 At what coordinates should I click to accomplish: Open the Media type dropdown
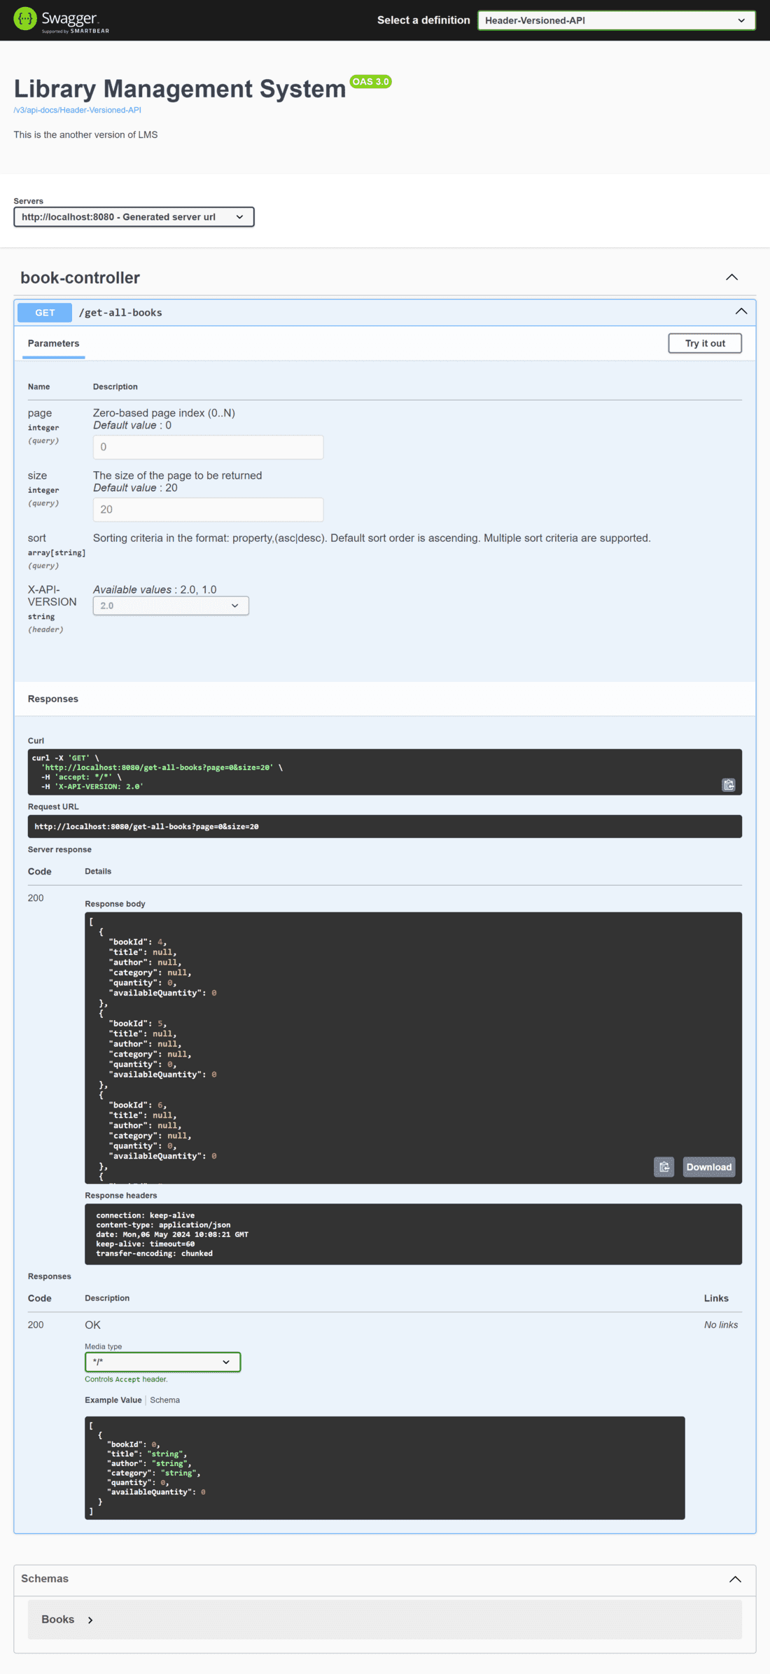click(x=162, y=1362)
